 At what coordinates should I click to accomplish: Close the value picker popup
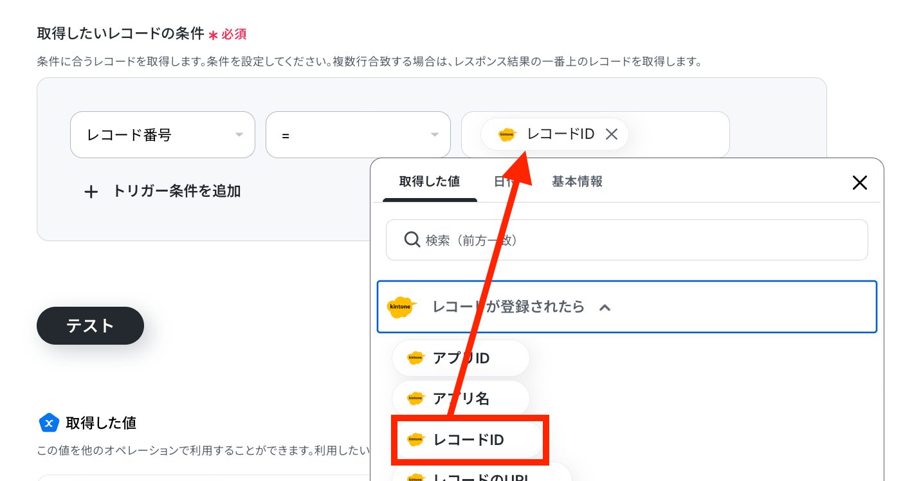coord(860,183)
